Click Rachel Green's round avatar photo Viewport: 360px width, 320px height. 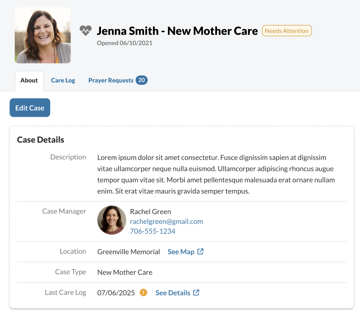pyautogui.click(x=112, y=220)
